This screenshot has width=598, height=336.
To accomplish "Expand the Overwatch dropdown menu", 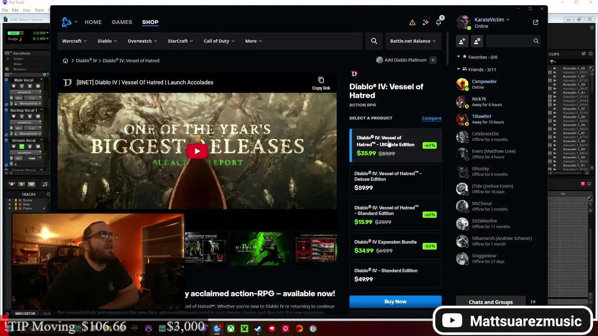I will pyautogui.click(x=142, y=41).
